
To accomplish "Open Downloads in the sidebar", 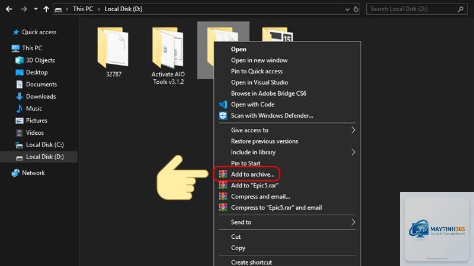I will pyautogui.click(x=36, y=96).
